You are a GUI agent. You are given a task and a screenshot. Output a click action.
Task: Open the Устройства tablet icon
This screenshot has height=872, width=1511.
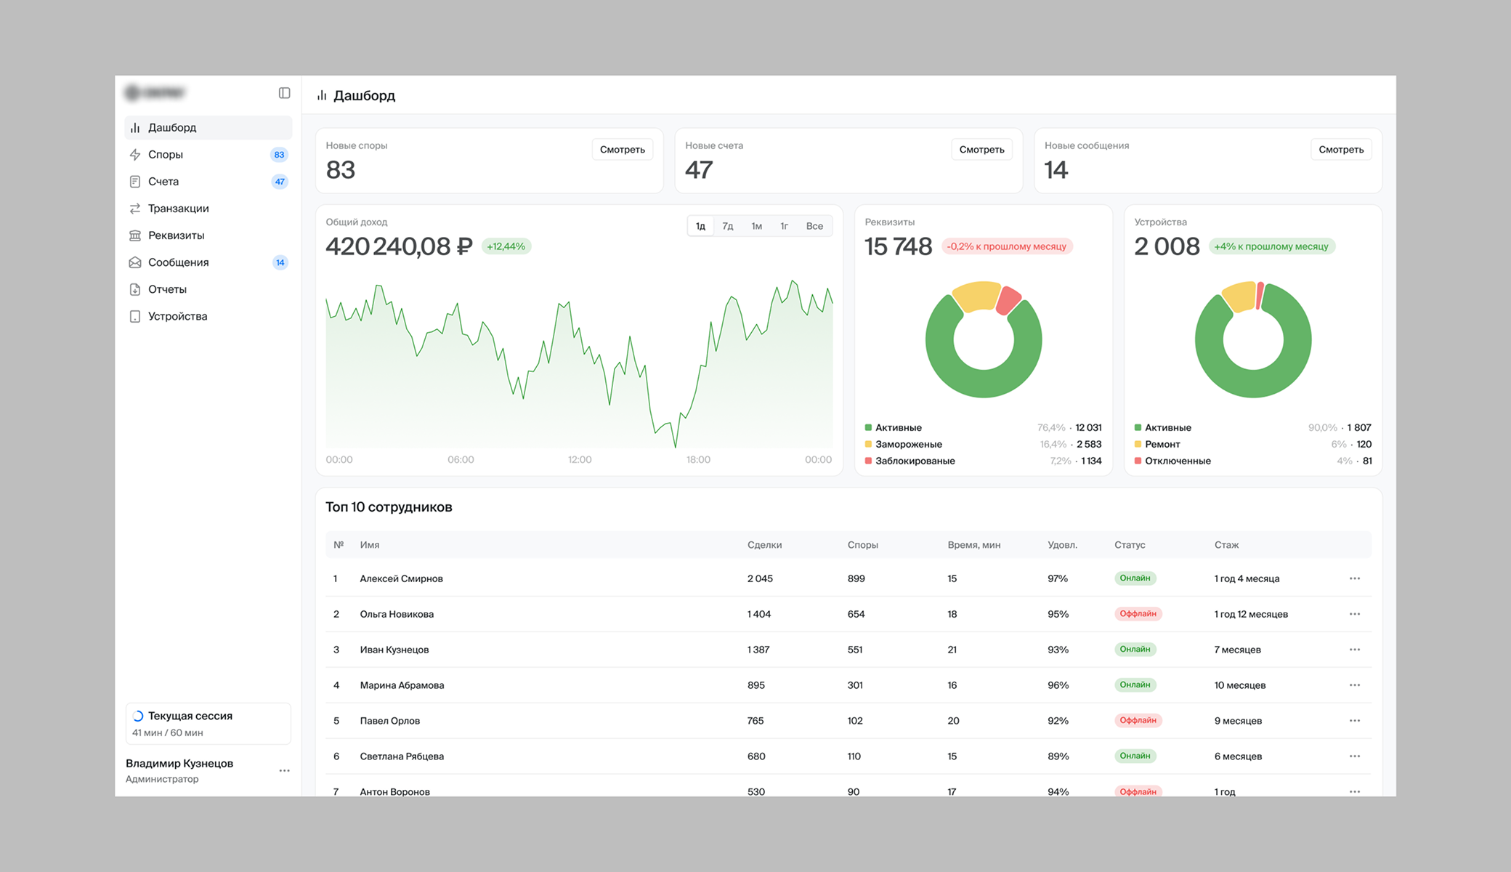click(135, 316)
